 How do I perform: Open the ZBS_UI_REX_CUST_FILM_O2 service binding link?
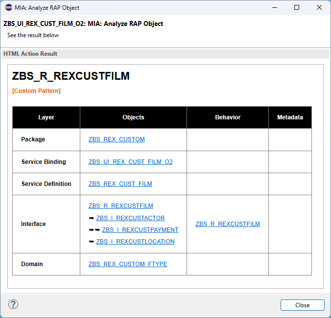(130, 162)
